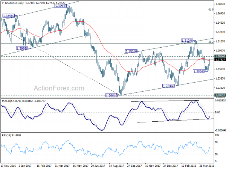Select the 1.35980 price label
The height and width of the screenshot is (169, 226).
pyautogui.click(x=9, y=16)
